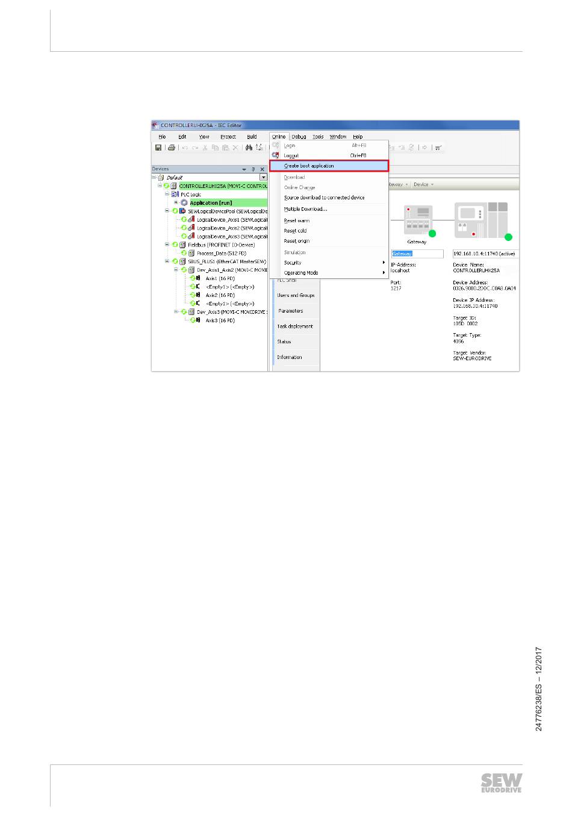Click the binoculars Find icon
The image size is (572, 815).
coord(249,148)
